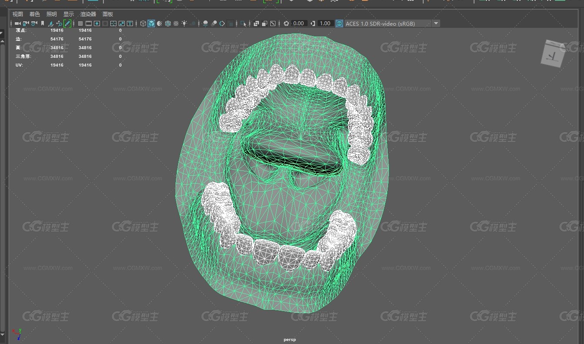Toggle the color management ON button

pyautogui.click(x=339, y=23)
